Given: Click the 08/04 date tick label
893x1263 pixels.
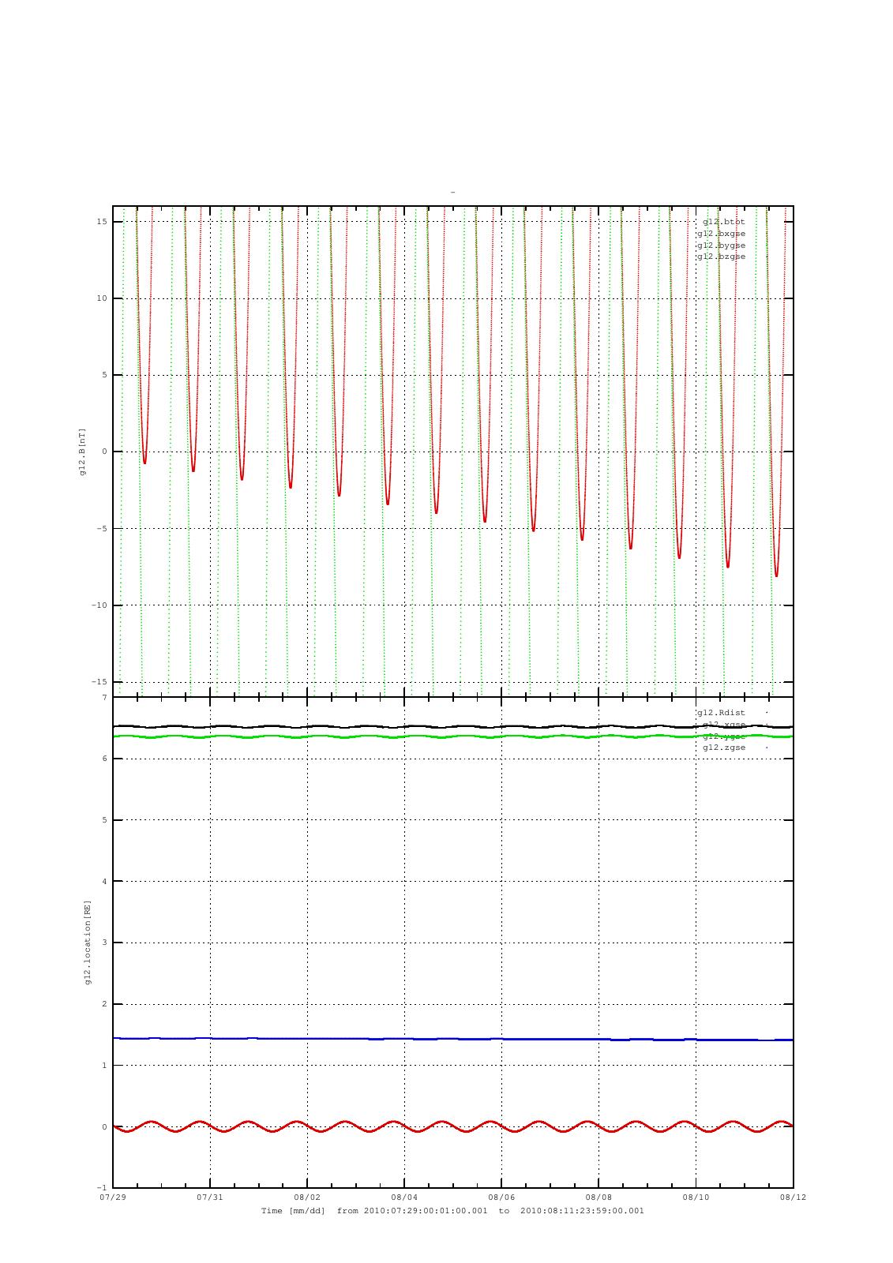Looking at the screenshot, I should click(x=404, y=1197).
